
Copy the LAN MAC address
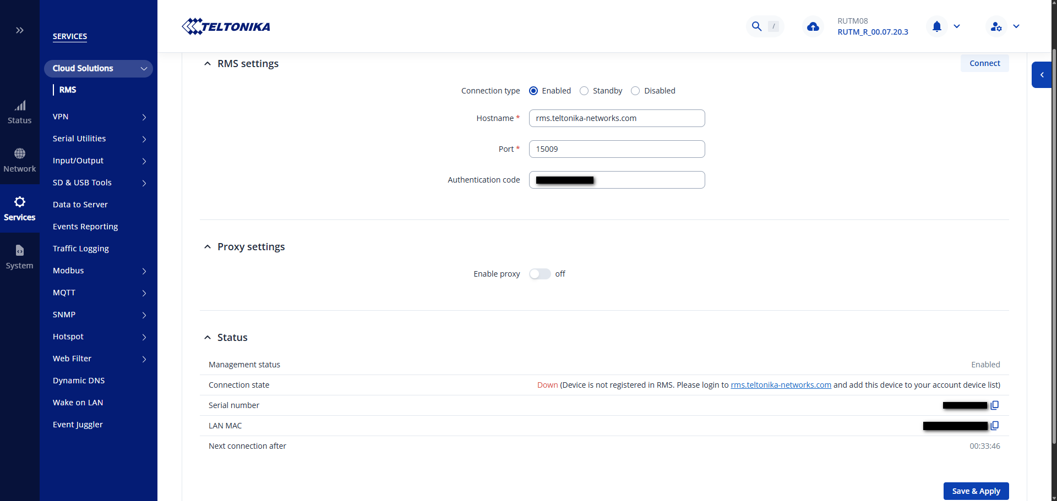tap(994, 426)
